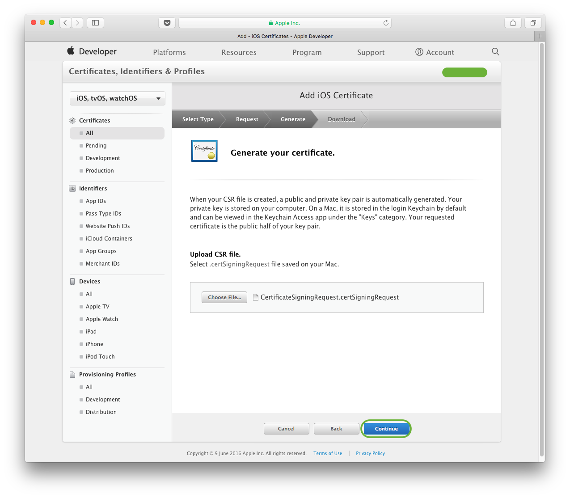Open App IDs in sidebar
The image size is (570, 498).
click(x=96, y=201)
